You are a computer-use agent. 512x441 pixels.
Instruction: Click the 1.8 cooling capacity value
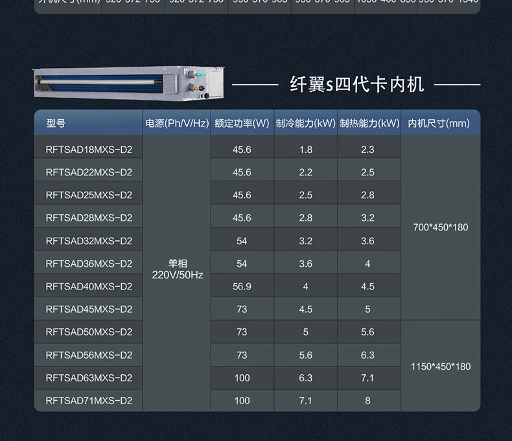coord(305,150)
